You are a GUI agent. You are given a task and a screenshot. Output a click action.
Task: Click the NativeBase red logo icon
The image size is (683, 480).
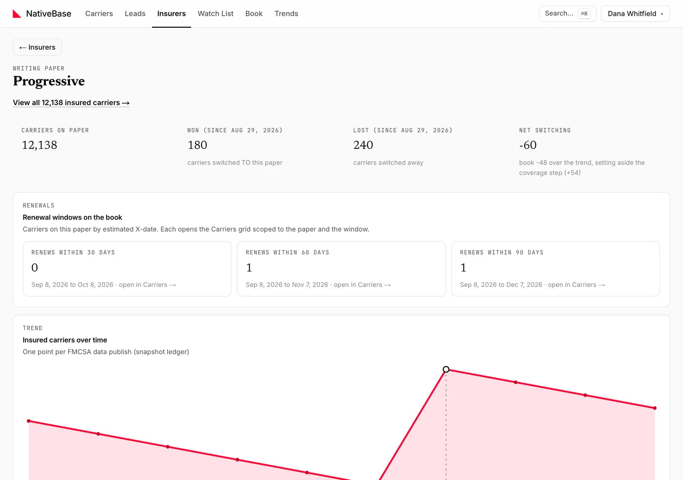click(17, 13)
